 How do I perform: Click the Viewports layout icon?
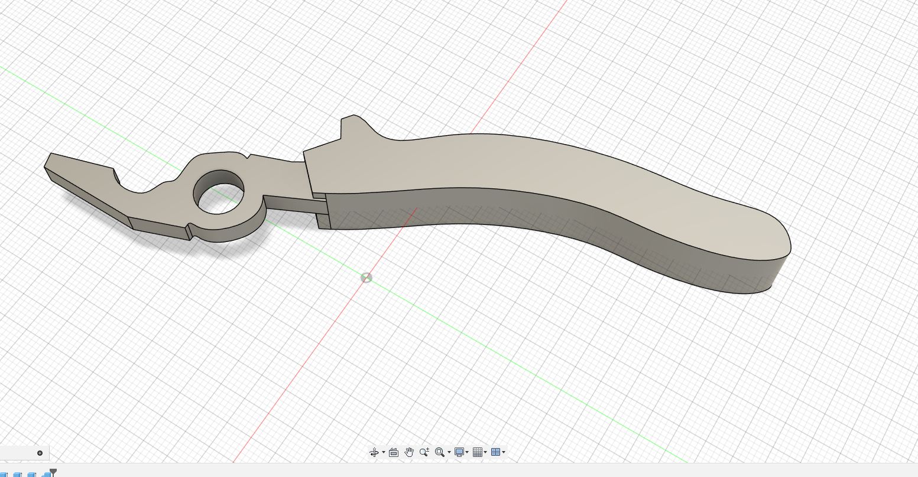(496, 452)
